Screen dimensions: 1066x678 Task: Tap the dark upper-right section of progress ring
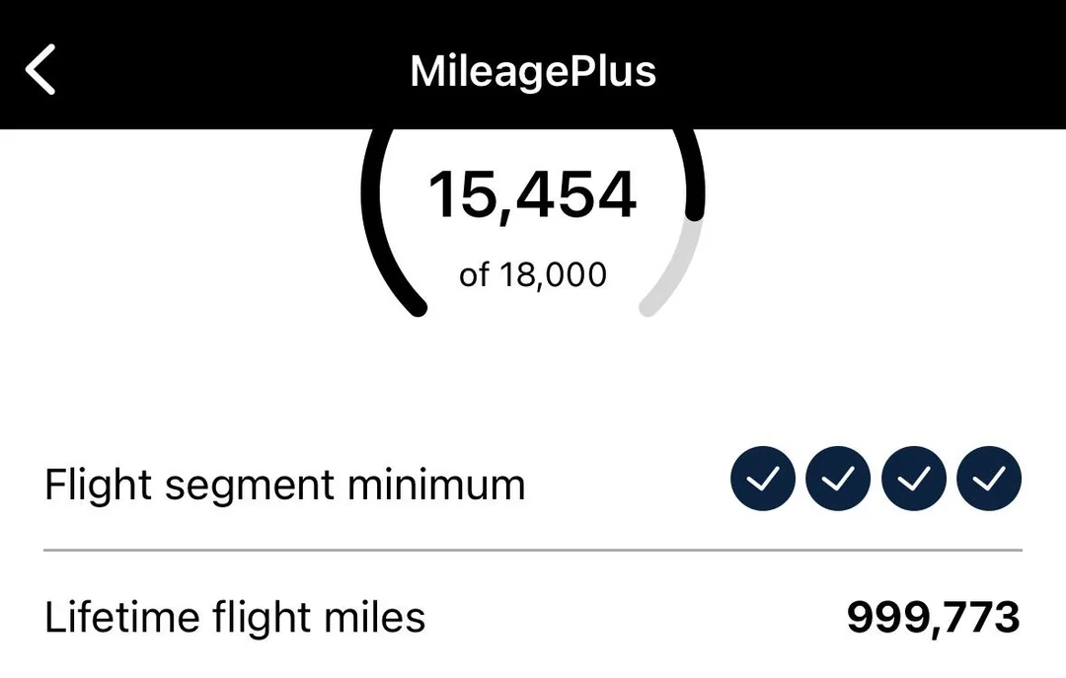[x=695, y=173]
